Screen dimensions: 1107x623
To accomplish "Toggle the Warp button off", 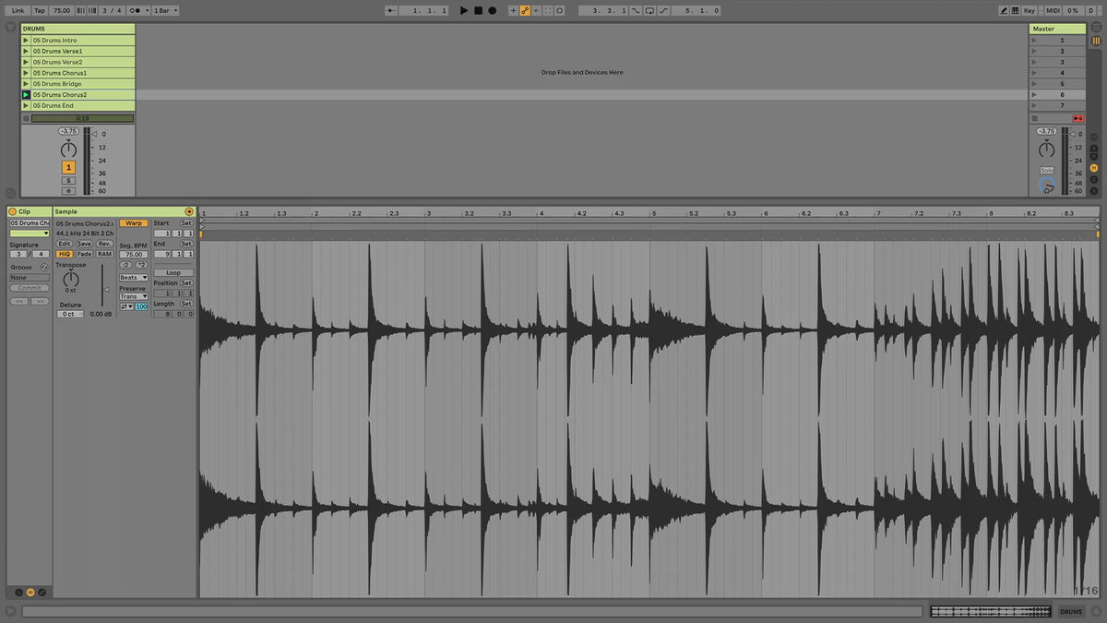I will click(134, 223).
